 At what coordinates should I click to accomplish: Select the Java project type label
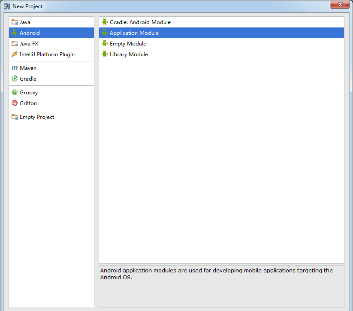pos(25,22)
